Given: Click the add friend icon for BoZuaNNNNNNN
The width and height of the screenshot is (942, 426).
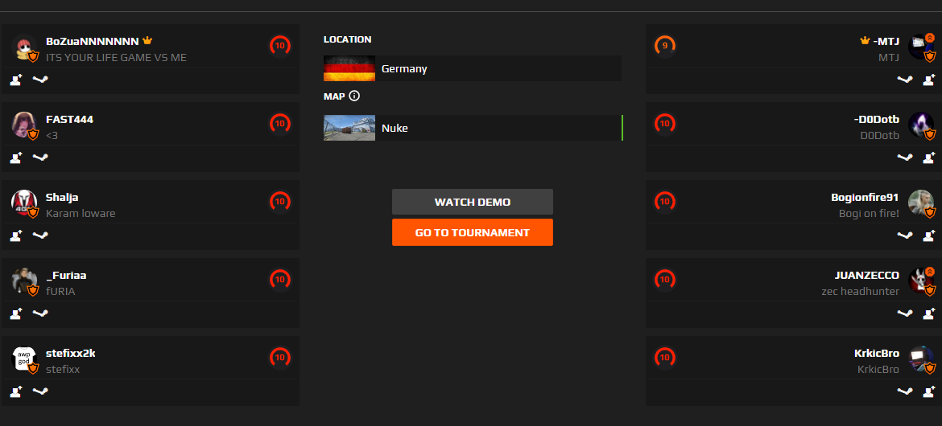Looking at the screenshot, I should point(16,80).
